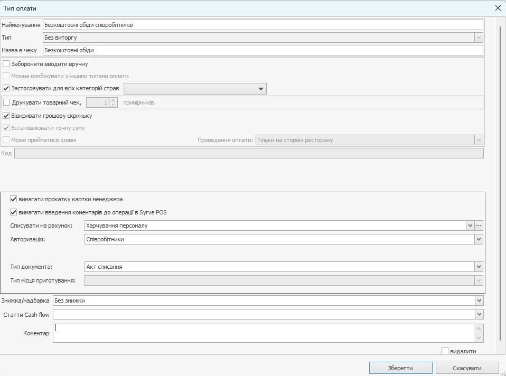Open the Авторизація dropdown

[479, 239]
